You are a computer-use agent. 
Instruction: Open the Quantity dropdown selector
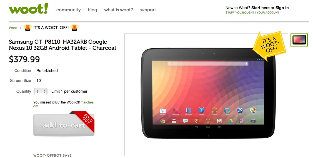pos(41,91)
